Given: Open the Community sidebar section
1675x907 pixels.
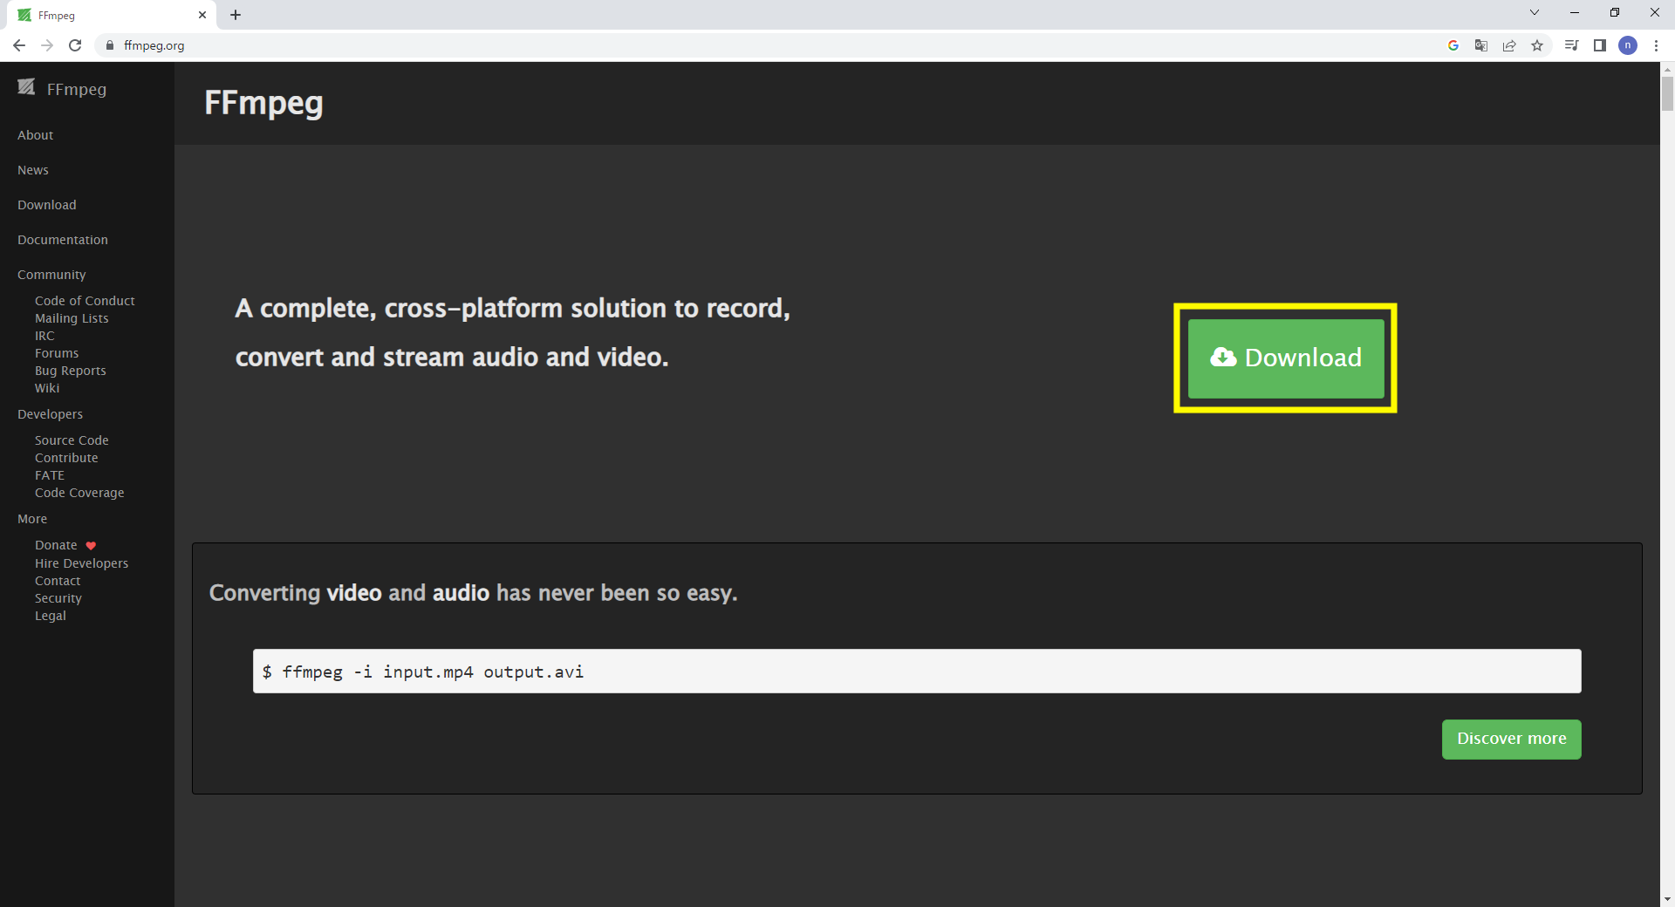Looking at the screenshot, I should click(x=51, y=275).
